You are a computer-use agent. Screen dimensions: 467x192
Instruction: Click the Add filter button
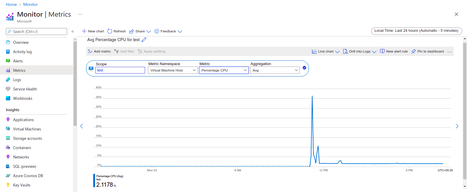[x=124, y=51]
